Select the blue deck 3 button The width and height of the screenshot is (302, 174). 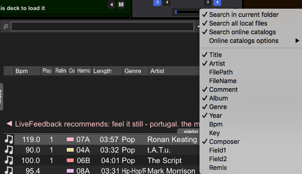click(157, 2)
